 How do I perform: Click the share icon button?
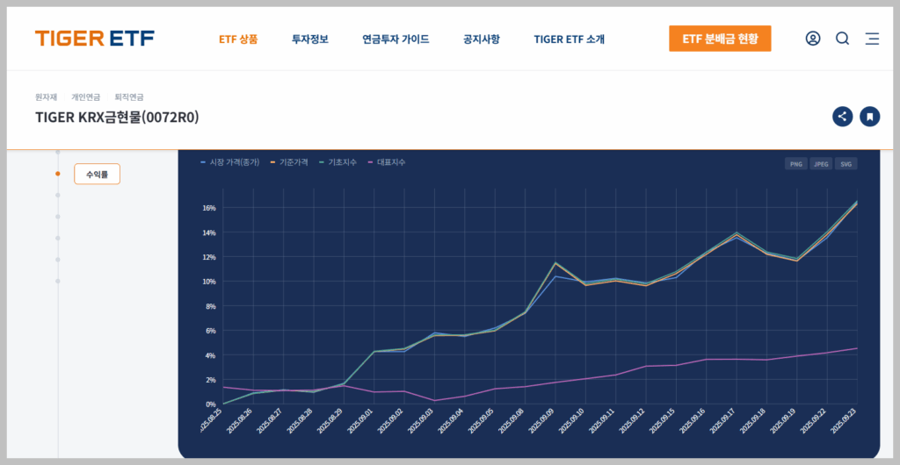tap(842, 116)
